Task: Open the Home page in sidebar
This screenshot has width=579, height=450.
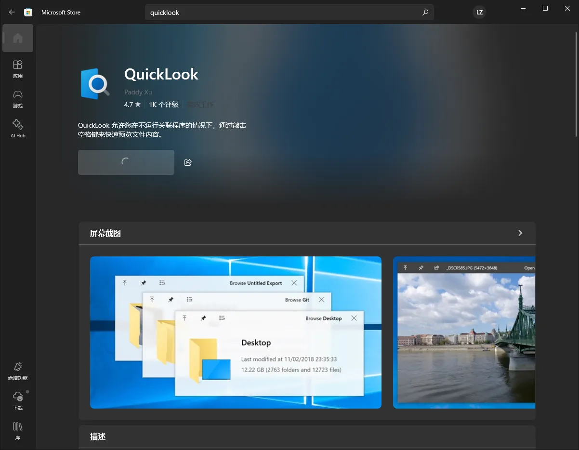Action: tap(18, 38)
